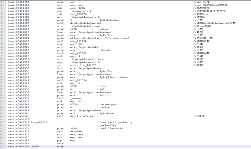Select the '//调用GetModuleHandleA函数' annotation
This screenshot has width=251, height=149.
pyautogui.click(x=214, y=23)
